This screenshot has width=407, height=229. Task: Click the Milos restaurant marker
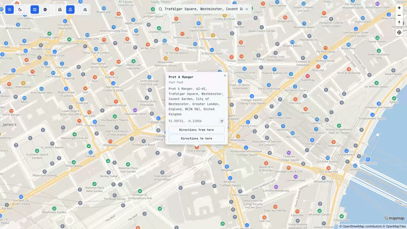click(x=79, y=121)
